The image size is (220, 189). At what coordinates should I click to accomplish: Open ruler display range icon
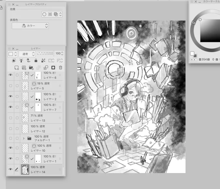tap(60, 61)
